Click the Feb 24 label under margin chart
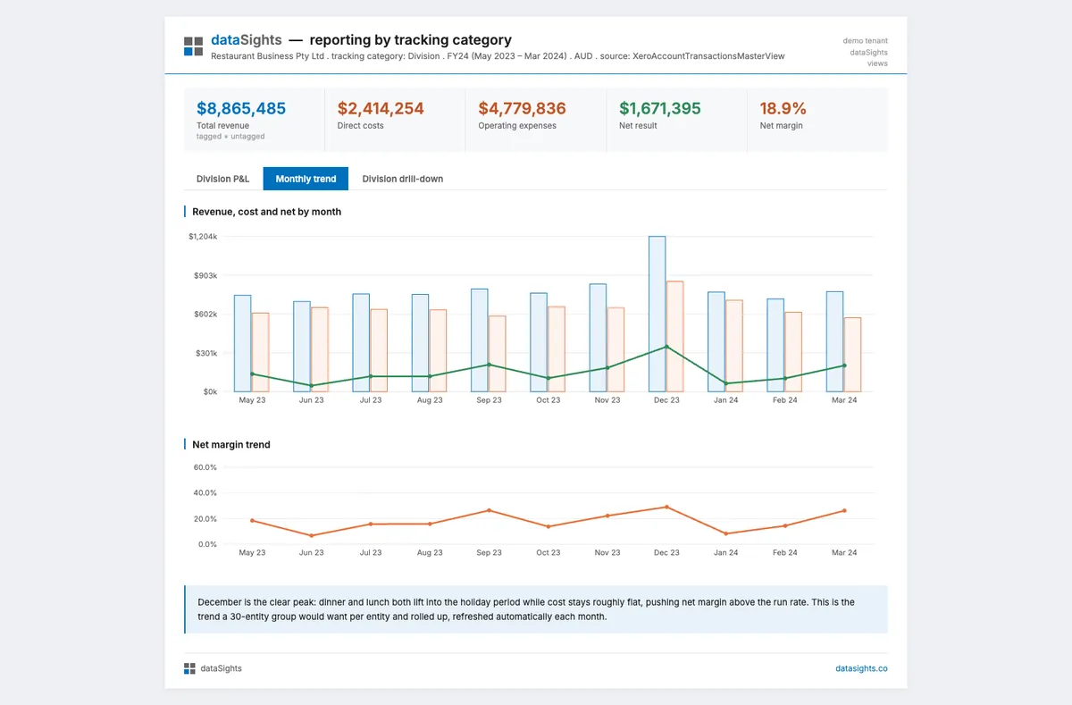1072x705 pixels. pos(785,552)
